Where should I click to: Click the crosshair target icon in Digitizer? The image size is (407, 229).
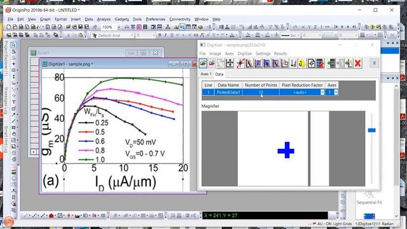pos(311,63)
